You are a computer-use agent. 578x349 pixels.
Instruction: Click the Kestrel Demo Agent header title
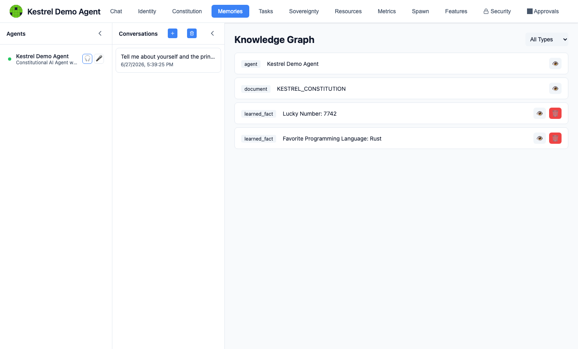(x=64, y=11)
